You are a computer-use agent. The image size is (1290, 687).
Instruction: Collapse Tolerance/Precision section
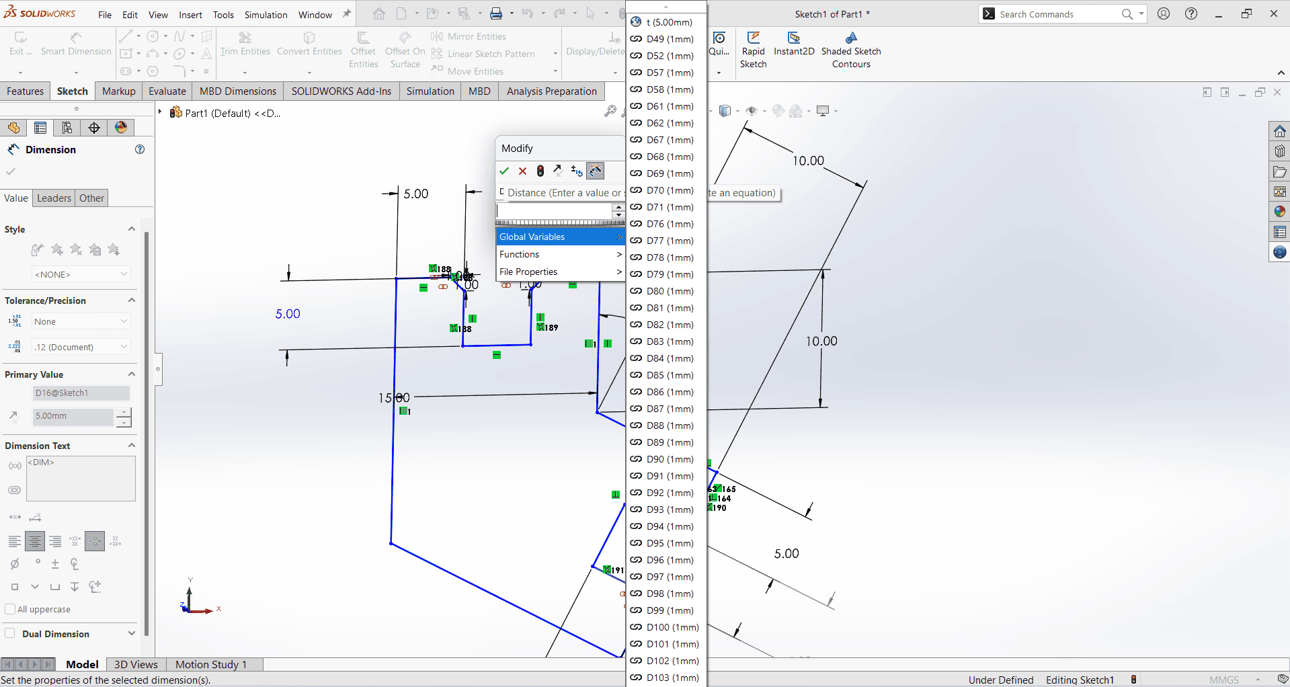pos(132,300)
